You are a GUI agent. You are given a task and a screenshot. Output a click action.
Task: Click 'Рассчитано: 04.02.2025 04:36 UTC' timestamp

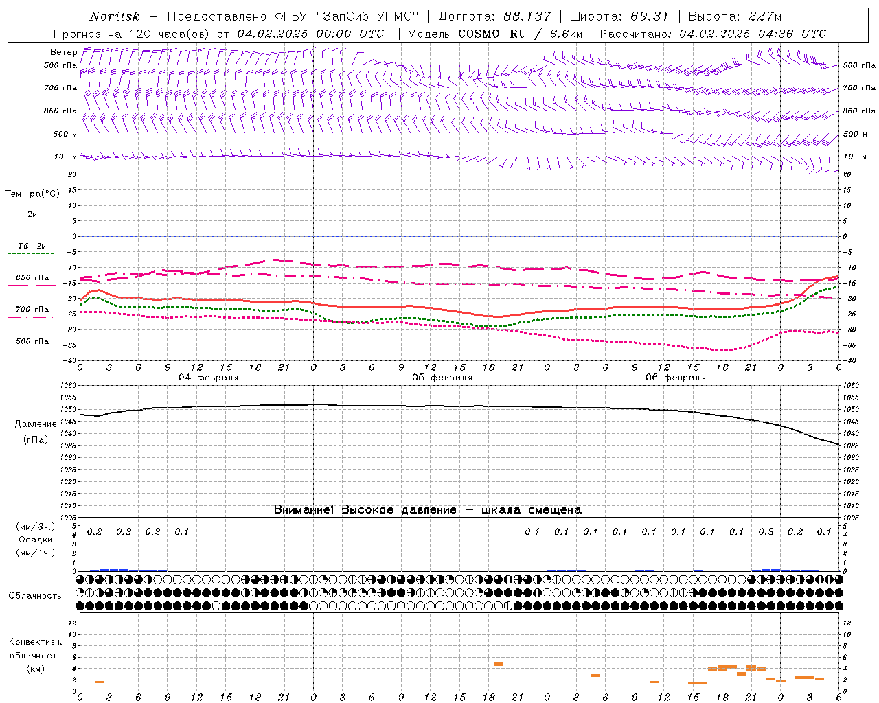point(713,34)
